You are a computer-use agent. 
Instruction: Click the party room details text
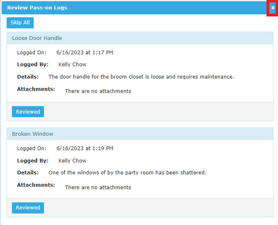tap(127, 172)
